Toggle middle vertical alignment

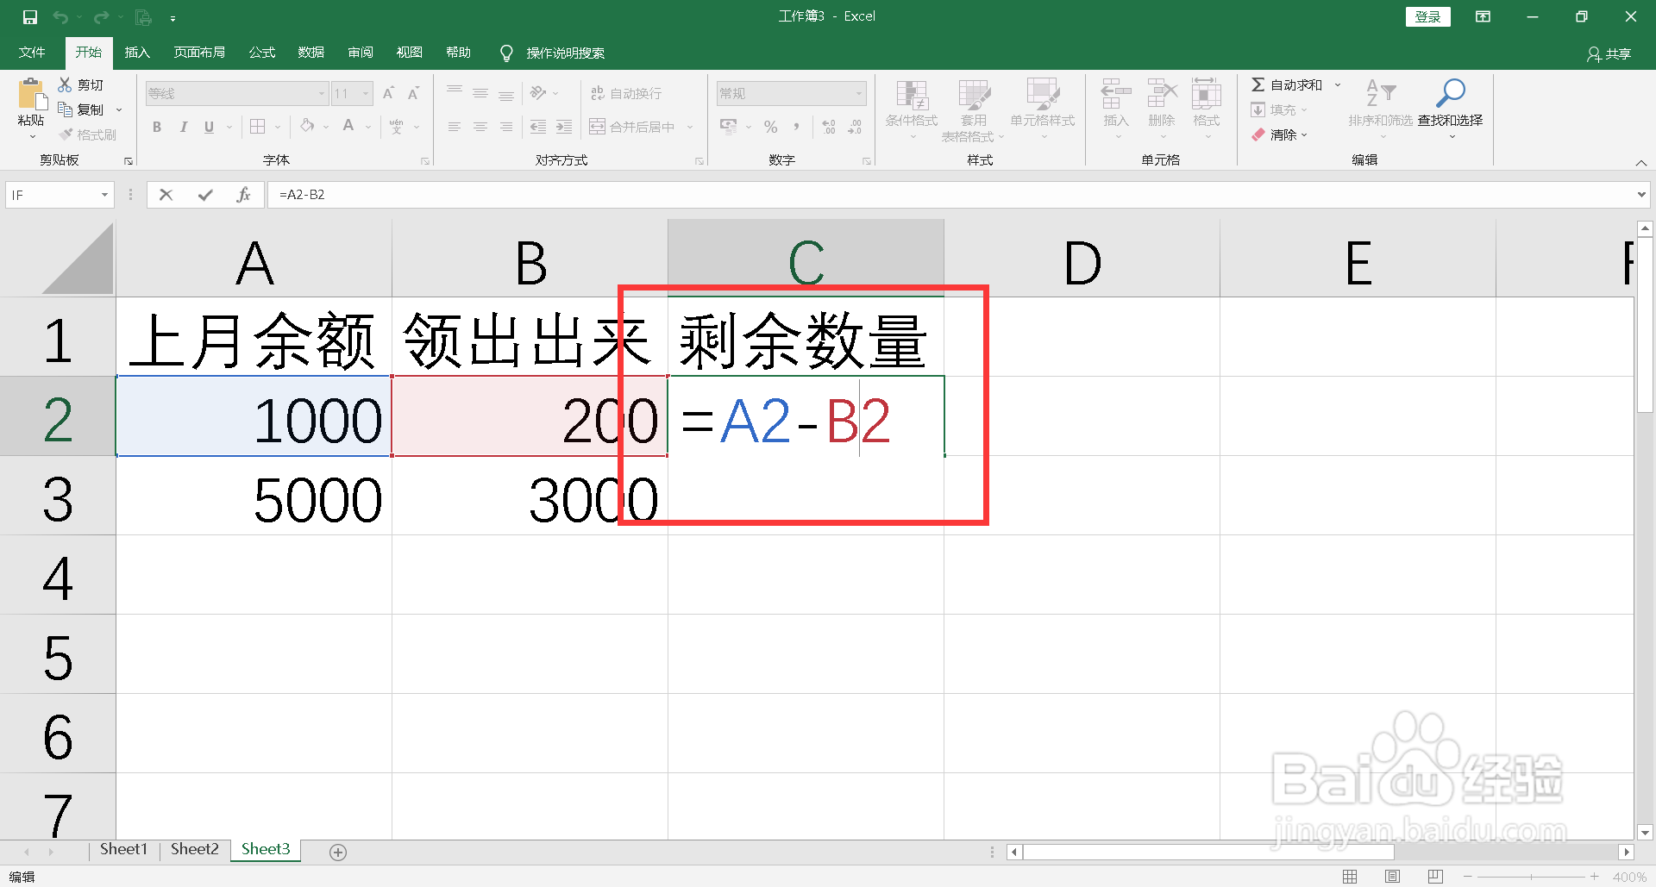480,93
